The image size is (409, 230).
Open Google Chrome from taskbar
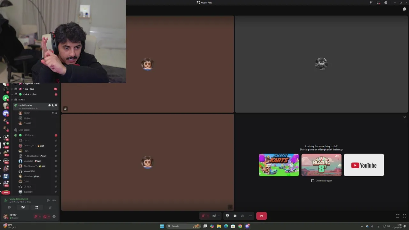pos(240,226)
